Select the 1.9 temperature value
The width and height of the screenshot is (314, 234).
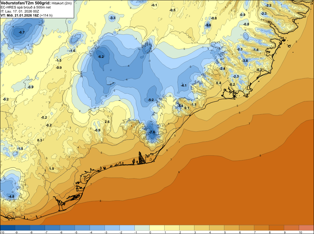coord(51,169)
